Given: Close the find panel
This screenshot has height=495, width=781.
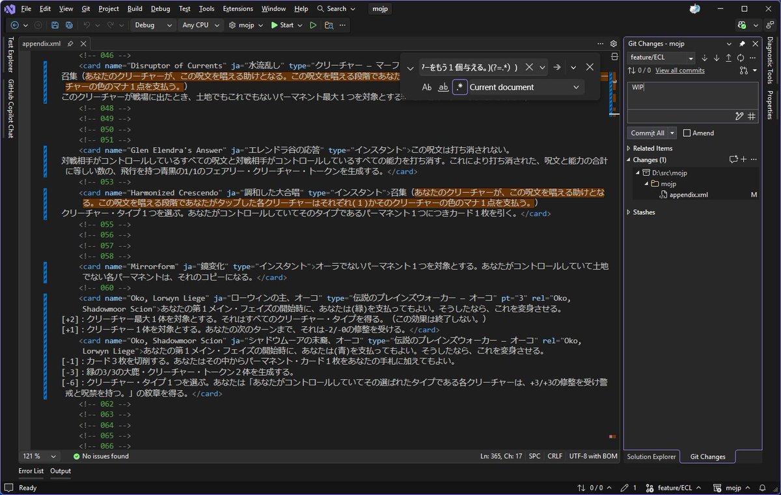Looking at the screenshot, I should (590, 67).
